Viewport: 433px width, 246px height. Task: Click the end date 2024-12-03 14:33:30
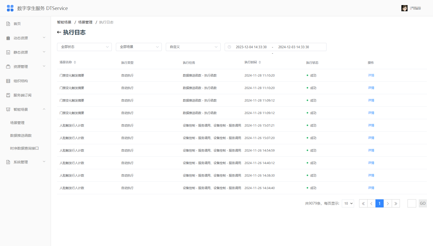(x=294, y=47)
